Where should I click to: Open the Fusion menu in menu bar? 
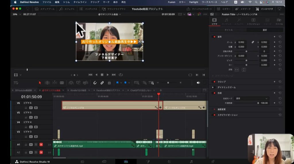[x=171, y=2]
